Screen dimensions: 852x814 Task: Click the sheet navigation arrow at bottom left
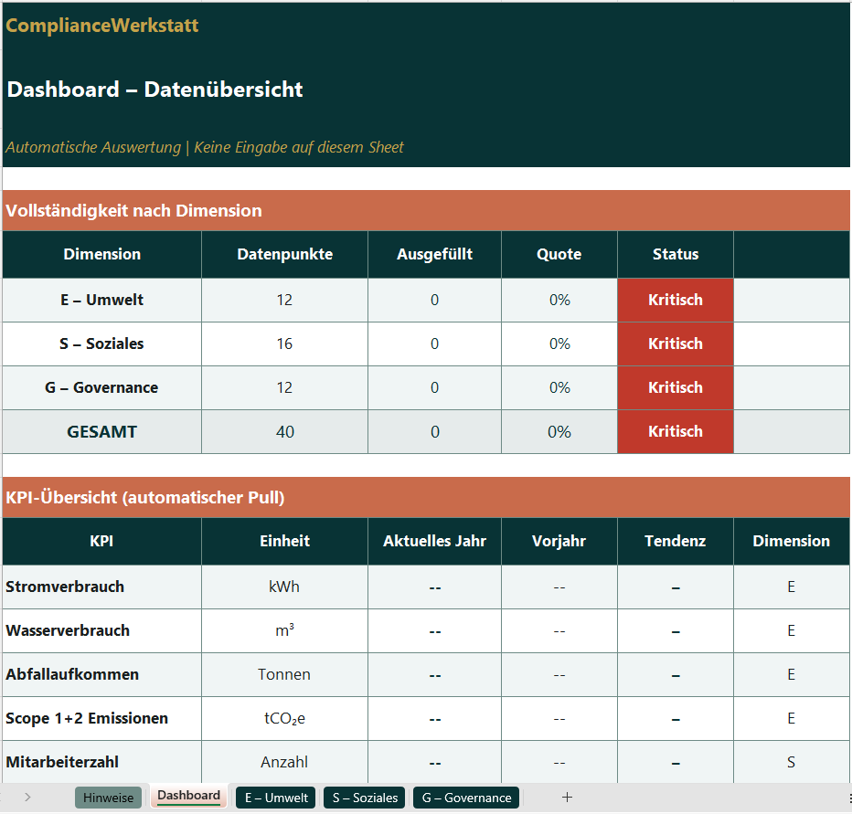coord(27,797)
